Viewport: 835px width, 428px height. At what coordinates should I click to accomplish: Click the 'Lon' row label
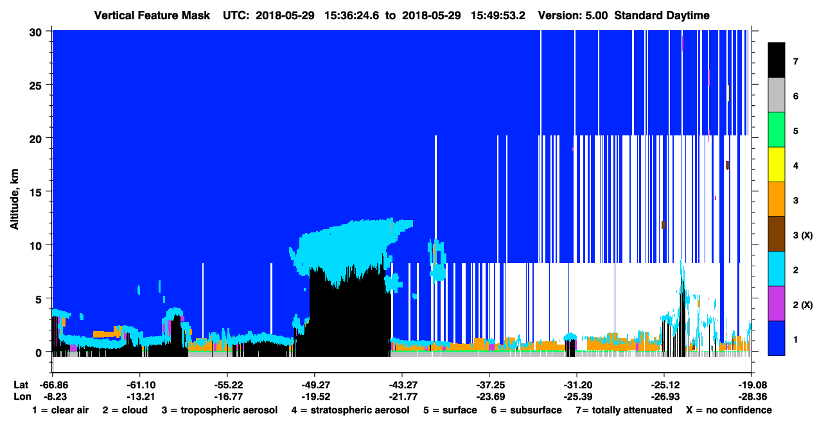[21, 396]
